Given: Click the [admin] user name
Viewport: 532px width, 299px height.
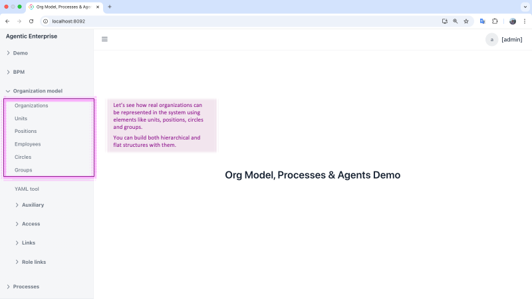Looking at the screenshot, I should (511, 40).
